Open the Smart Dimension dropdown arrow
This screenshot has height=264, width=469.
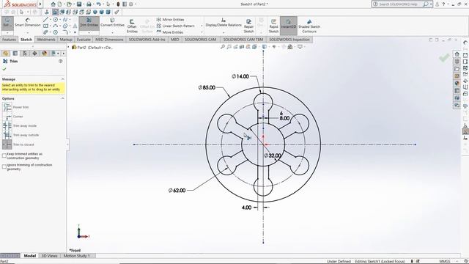(28, 32)
